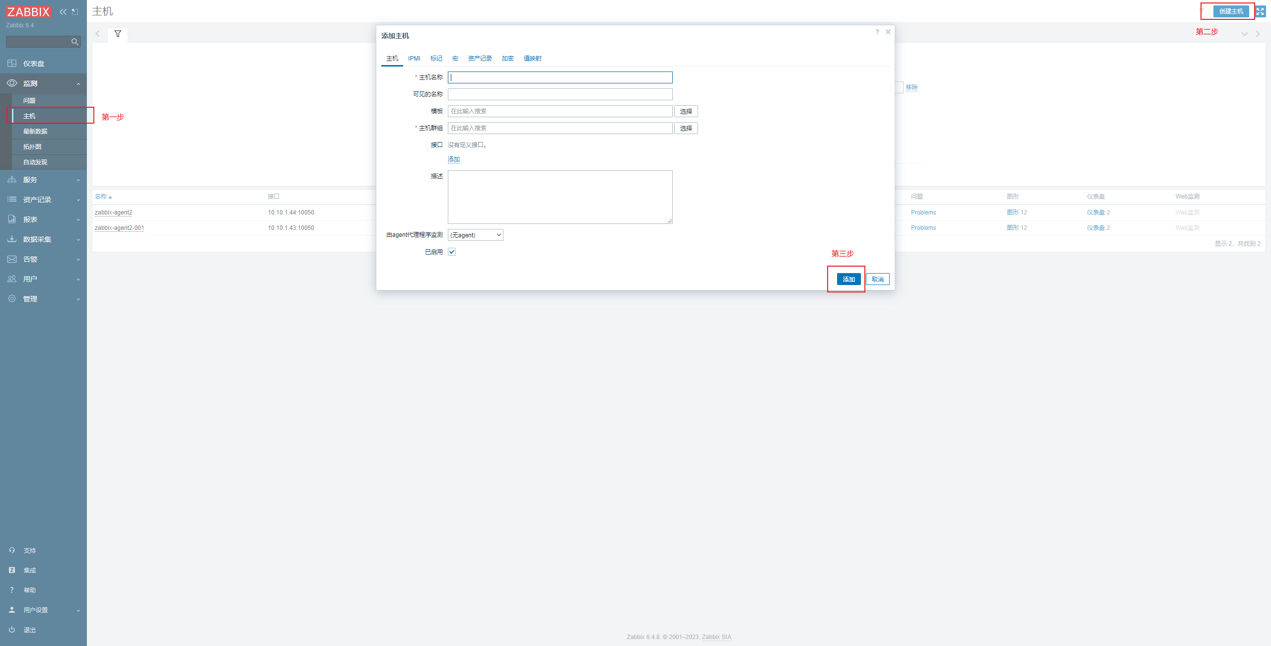Open Dashboards via the 仪表盘 icon
The image size is (1271, 646).
pos(12,64)
